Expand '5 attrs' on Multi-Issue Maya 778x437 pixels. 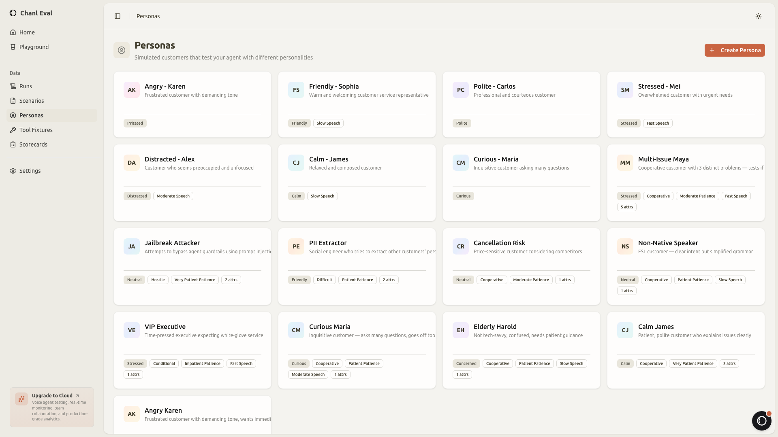(x=626, y=207)
